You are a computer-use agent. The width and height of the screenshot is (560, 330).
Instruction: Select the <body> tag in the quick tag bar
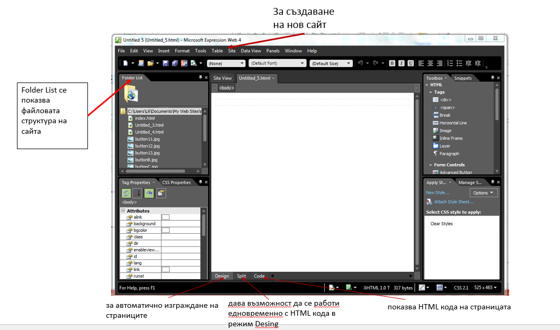[x=226, y=88]
